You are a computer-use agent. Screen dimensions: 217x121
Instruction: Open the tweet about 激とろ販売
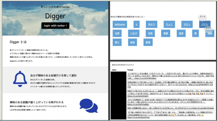pos(170,115)
